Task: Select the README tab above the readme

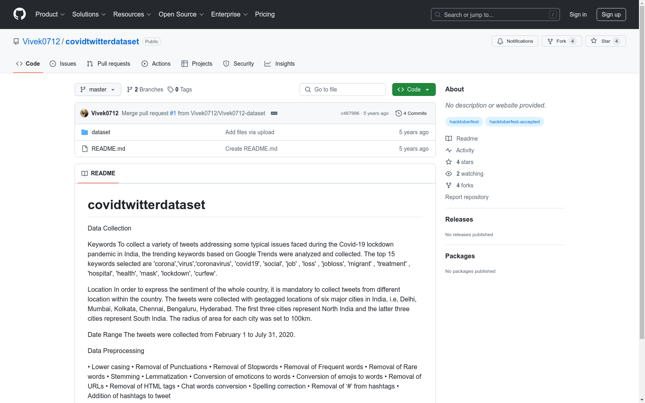Action: (98, 173)
